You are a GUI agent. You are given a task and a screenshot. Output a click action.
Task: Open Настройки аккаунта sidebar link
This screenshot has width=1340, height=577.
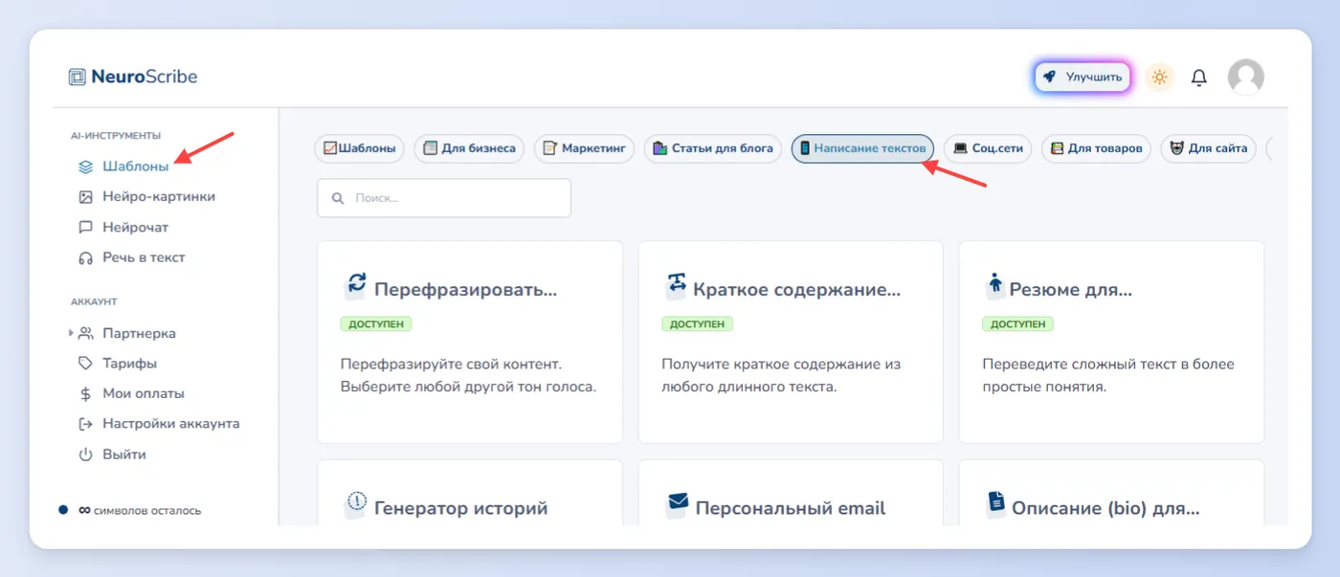point(171,424)
